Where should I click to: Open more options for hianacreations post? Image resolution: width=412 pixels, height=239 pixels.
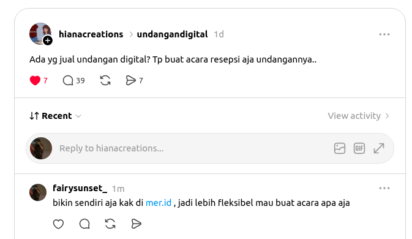click(x=384, y=34)
